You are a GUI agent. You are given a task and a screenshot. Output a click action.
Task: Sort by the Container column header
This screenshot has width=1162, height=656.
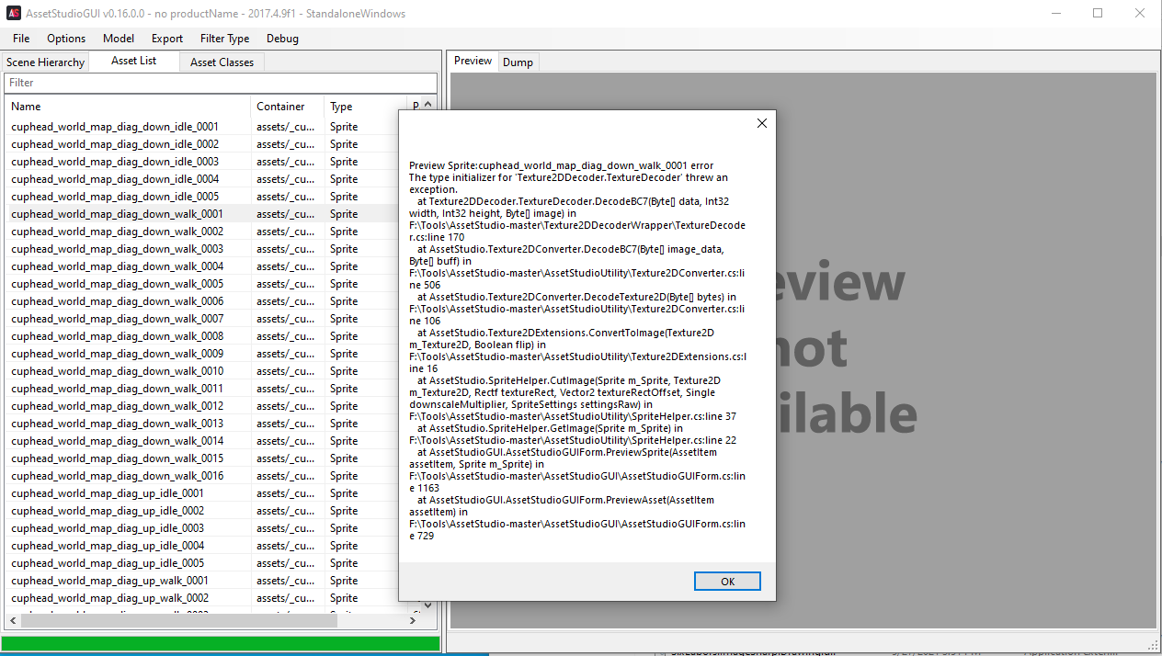(287, 107)
